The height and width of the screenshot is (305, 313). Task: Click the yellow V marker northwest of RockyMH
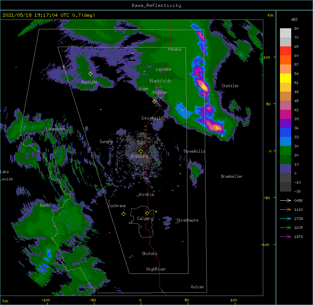64,67
